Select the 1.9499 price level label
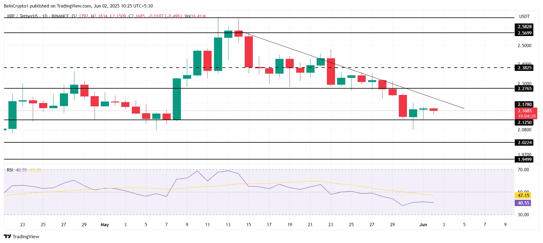 [524, 159]
